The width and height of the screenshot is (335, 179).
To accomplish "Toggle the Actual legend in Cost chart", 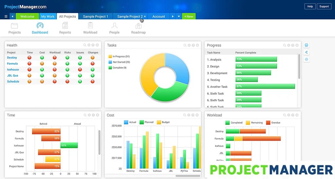I will coord(130,122).
